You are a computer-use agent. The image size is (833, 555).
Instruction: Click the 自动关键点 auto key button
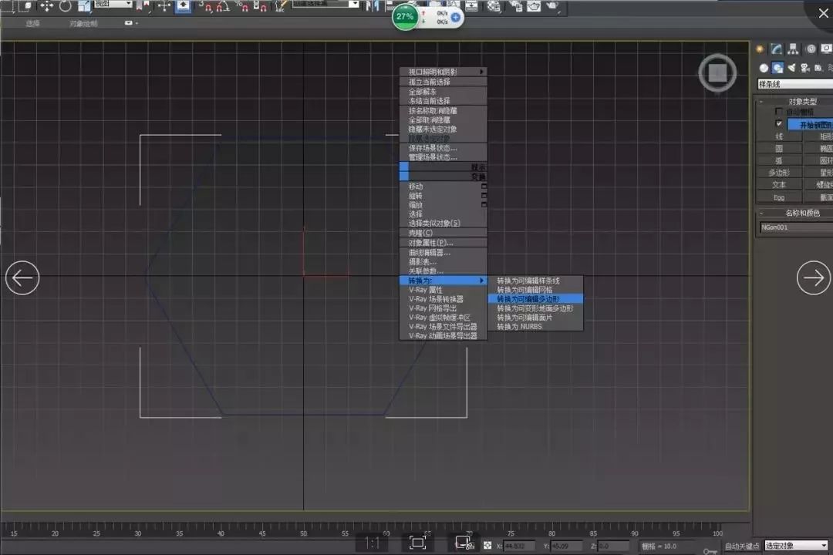[742, 546]
